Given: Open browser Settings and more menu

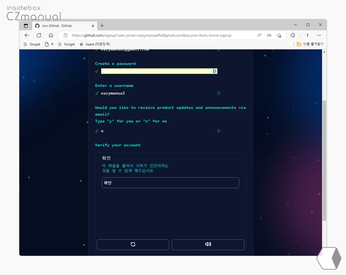Looking at the screenshot, I should [x=319, y=35].
